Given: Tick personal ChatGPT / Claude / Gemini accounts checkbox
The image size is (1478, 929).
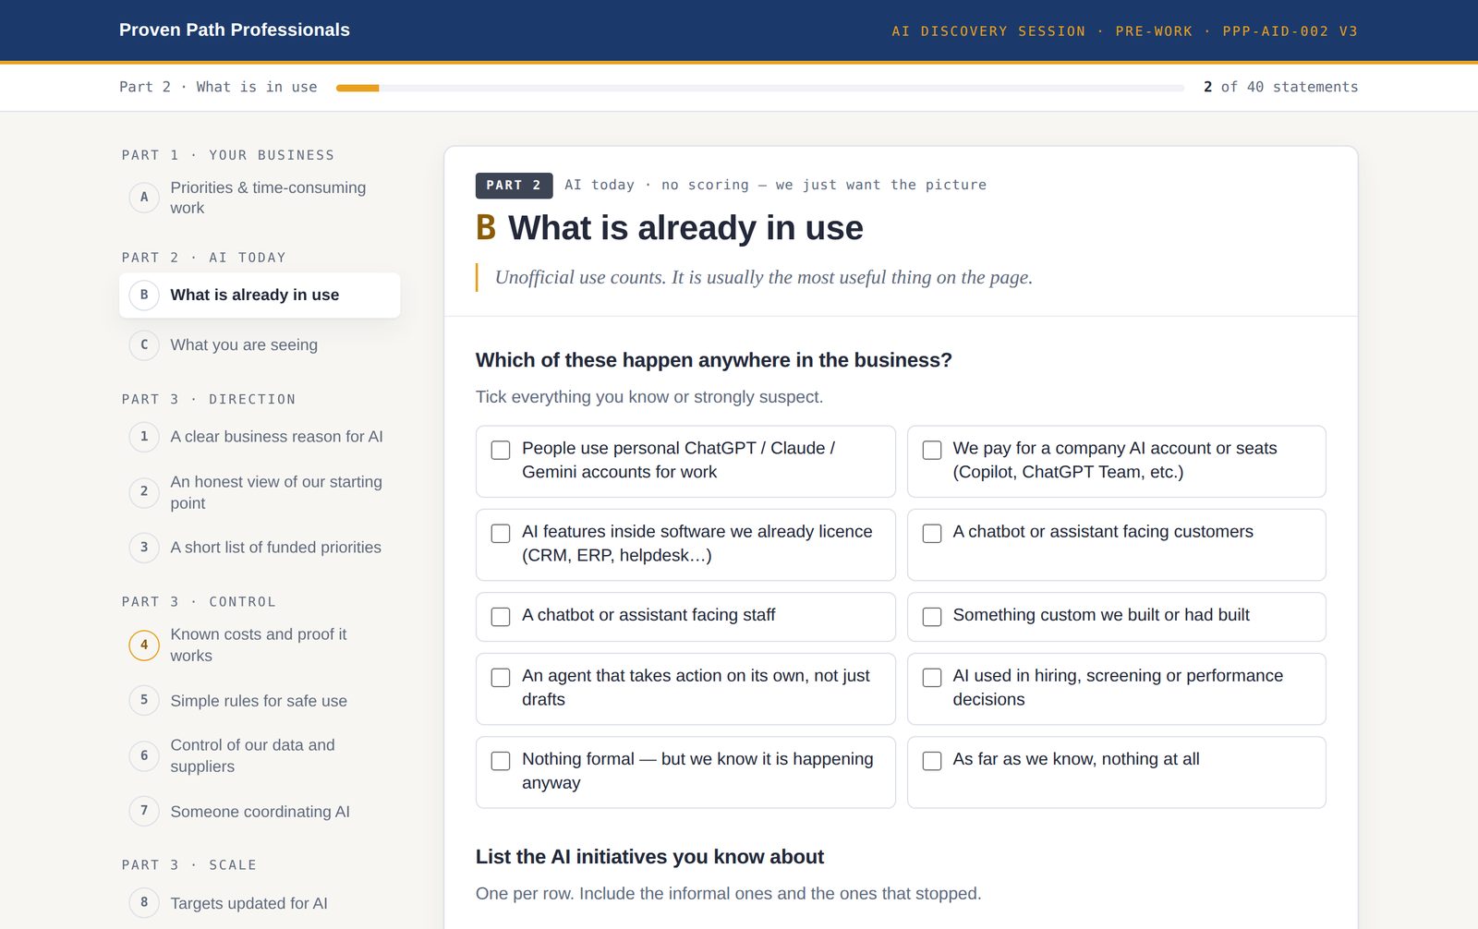Looking at the screenshot, I should 501,450.
